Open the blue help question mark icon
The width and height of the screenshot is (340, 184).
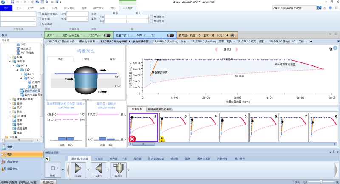click(330, 8)
